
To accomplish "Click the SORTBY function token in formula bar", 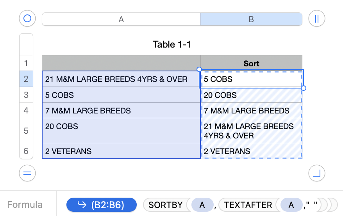I will [x=166, y=205].
